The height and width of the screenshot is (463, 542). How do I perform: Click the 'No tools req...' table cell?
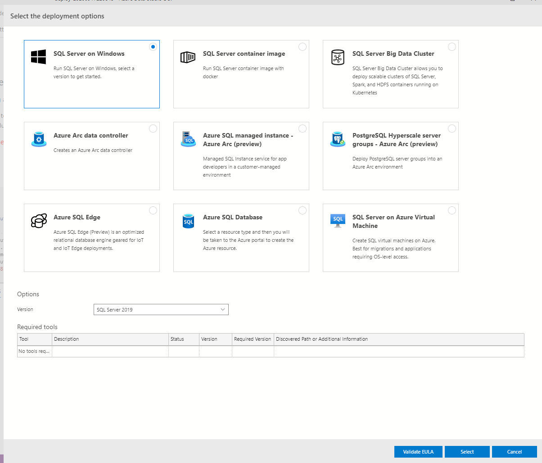pos(35,351)
